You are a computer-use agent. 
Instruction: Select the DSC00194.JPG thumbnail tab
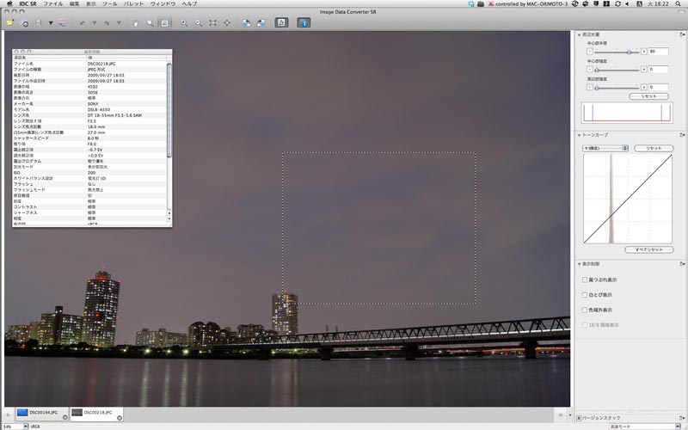[x=42, y=413]
